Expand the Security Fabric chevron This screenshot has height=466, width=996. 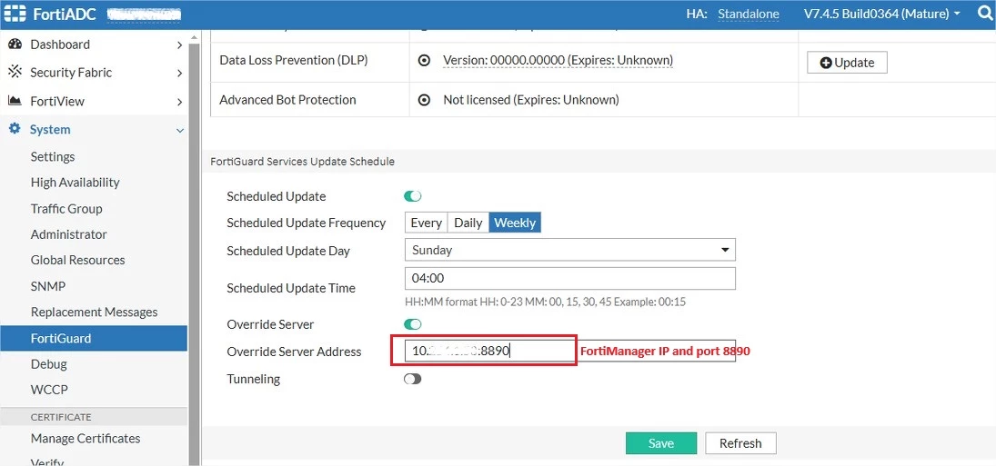[x=180, y=73]
